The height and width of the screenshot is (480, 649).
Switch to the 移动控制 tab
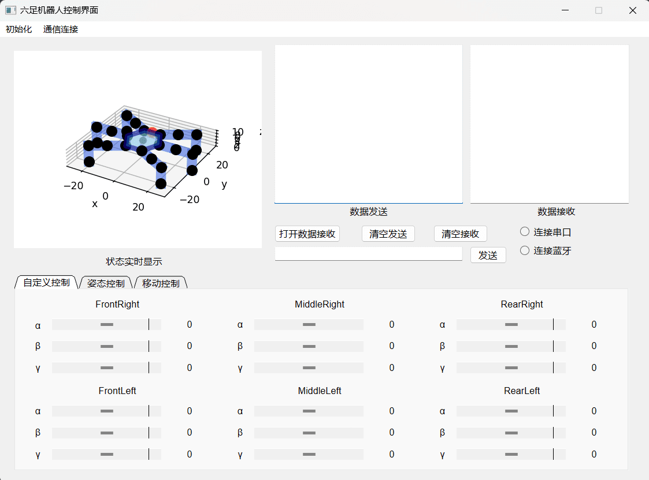(x=161, y=283)
